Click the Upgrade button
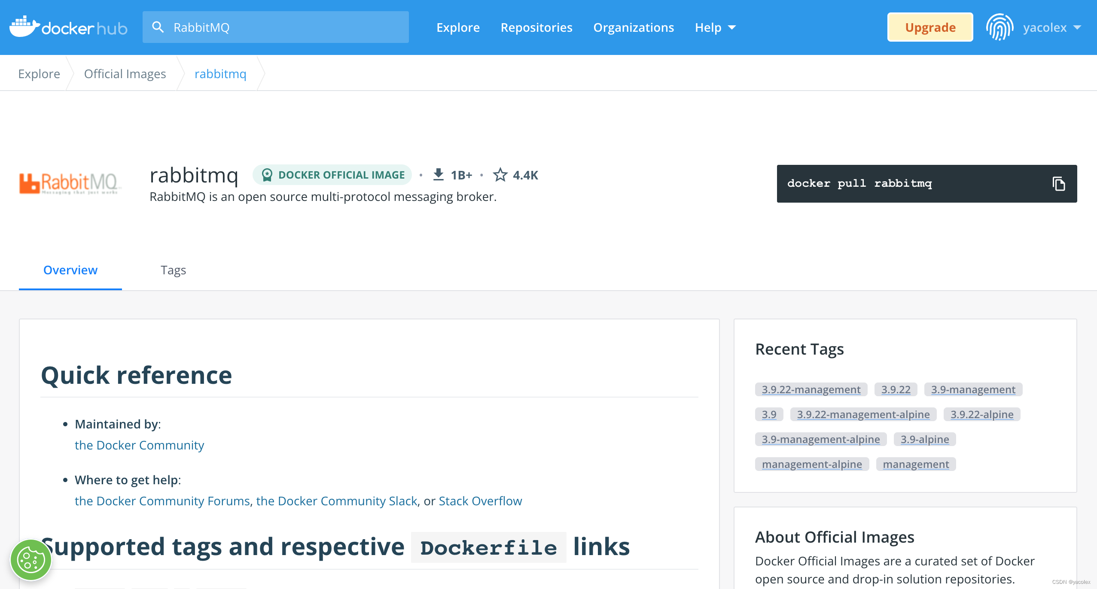The image size is (1097, 589). 930,27
